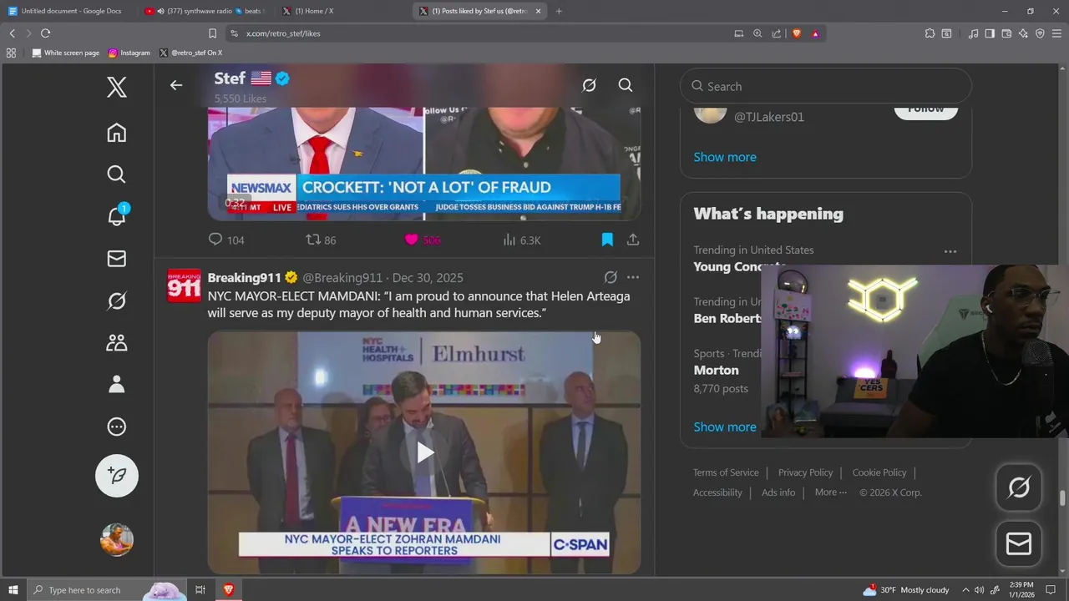The height and width of the screenshot is (601, 1069).
Task: Open the Morton sports trend
Action: click(x=716, y=370)
